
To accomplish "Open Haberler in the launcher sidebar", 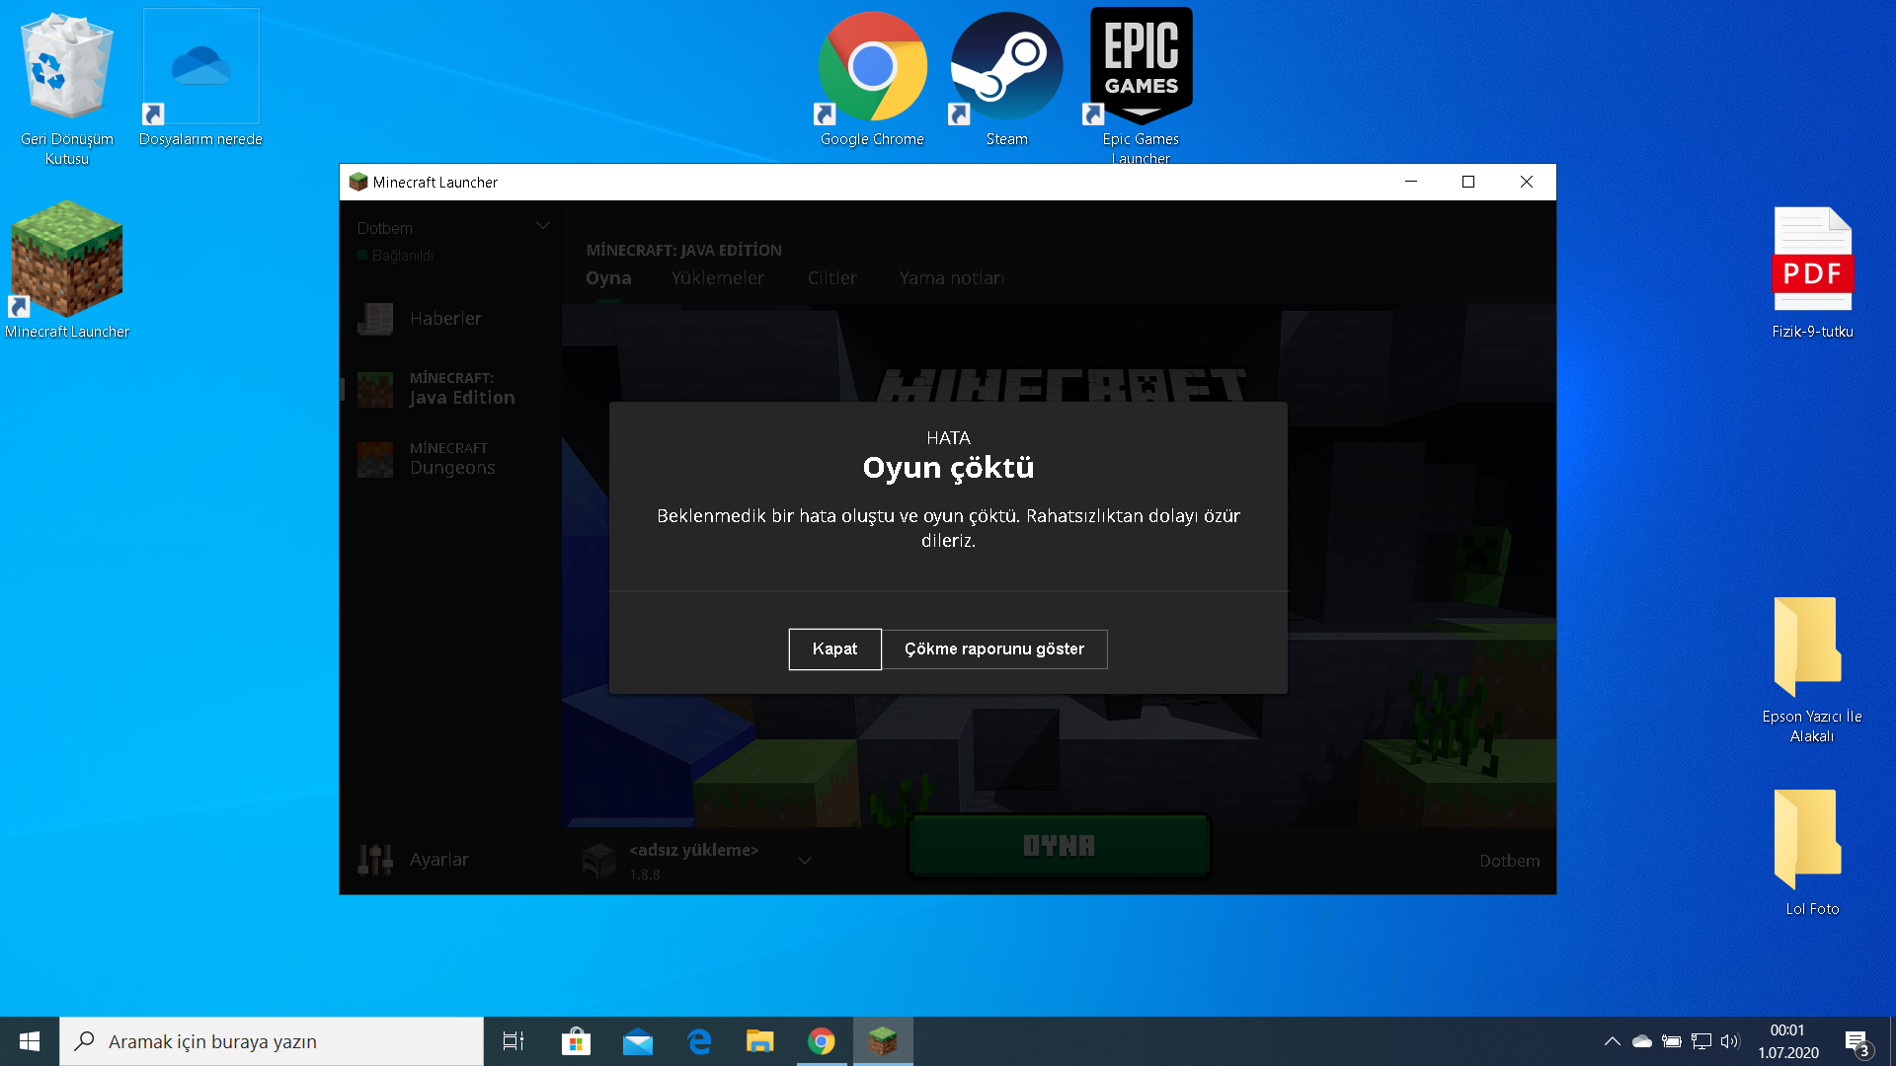I will (x=451, y=319).
